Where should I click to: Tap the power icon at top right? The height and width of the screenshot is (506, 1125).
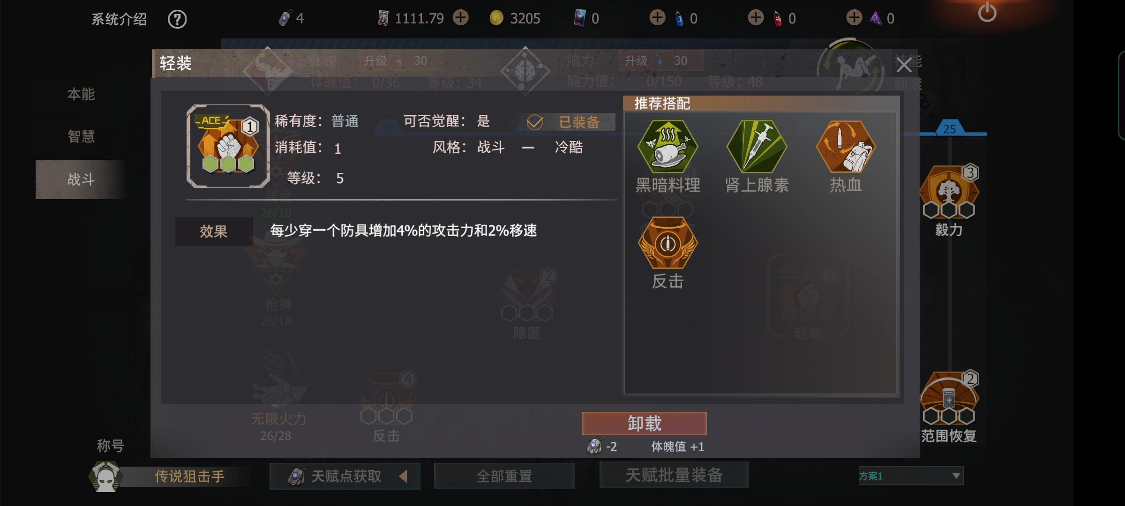click(987, 12)
